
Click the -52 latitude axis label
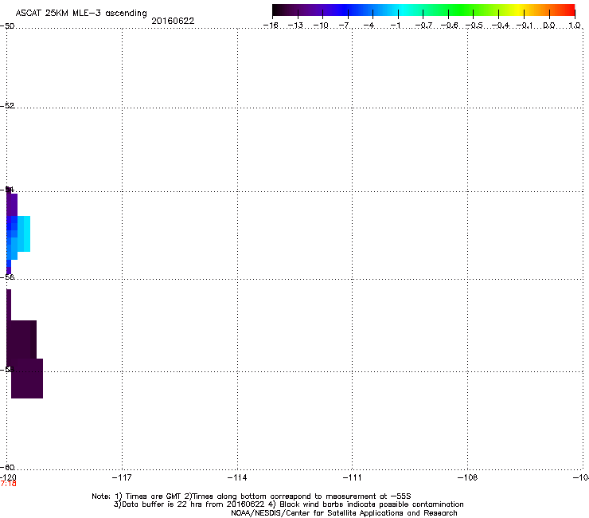7,106
